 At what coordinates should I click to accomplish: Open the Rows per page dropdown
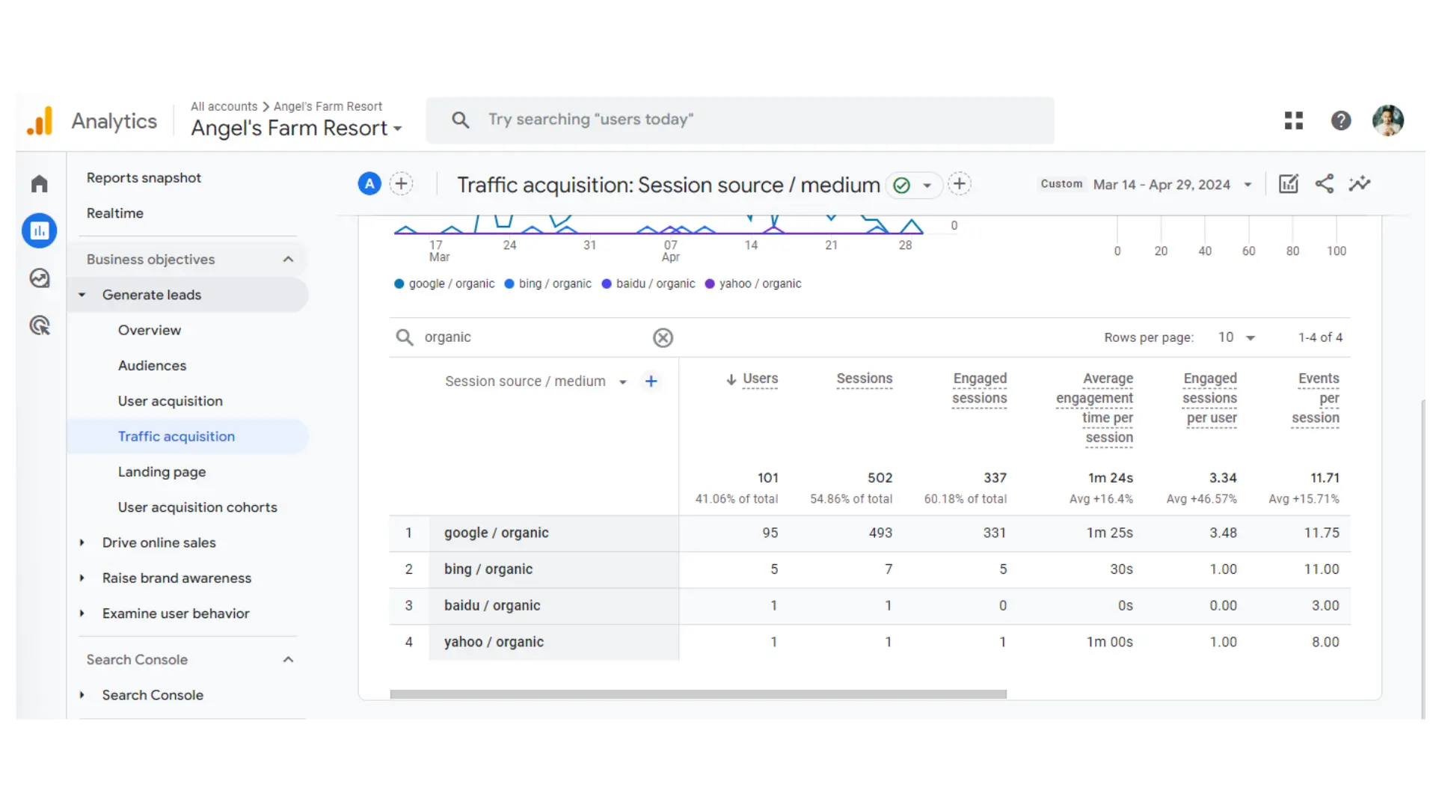[x=1236, y=337]
